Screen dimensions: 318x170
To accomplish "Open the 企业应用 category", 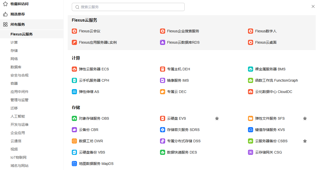I will tap(18, 133).
